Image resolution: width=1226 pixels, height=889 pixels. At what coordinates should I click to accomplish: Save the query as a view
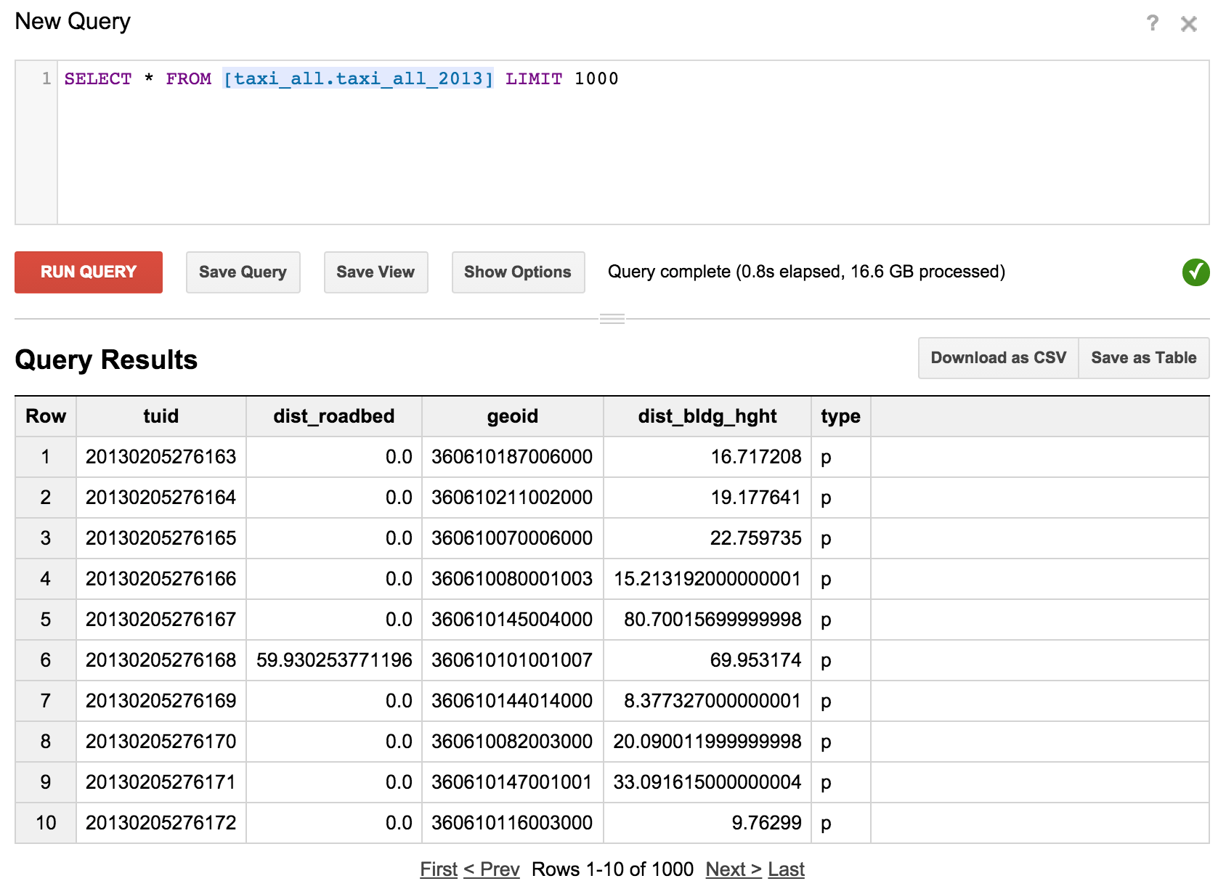(x=375, y=272)
